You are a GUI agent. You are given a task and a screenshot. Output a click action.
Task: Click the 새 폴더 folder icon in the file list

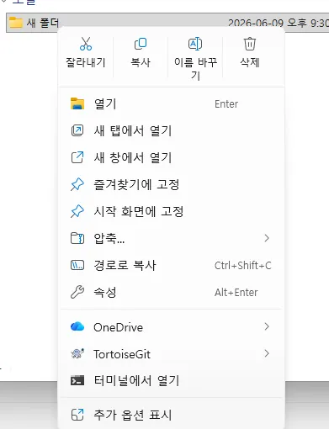(15, 22)
